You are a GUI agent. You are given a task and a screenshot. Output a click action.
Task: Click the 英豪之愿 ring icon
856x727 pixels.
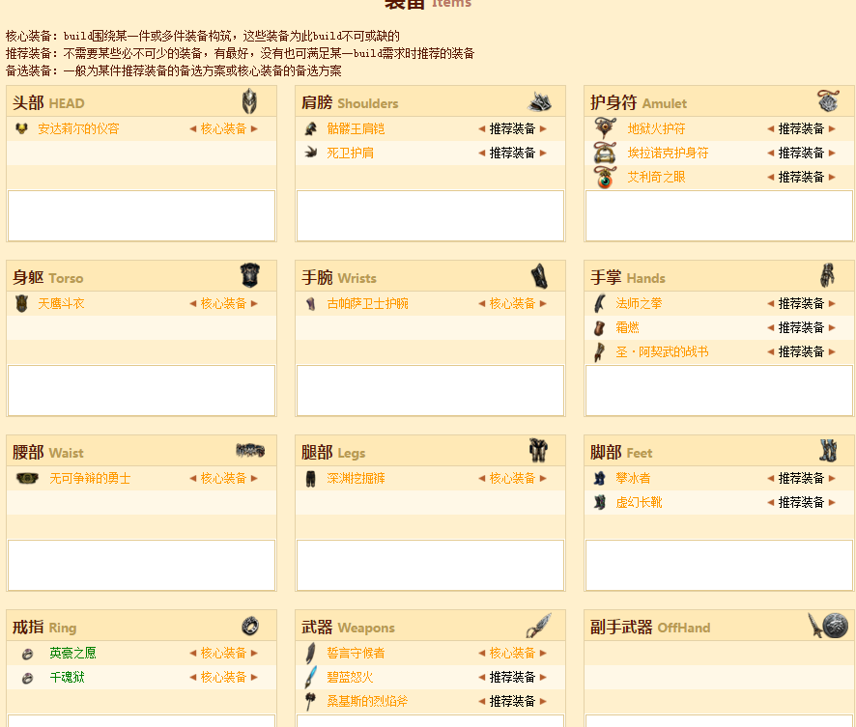pos(27,654)
